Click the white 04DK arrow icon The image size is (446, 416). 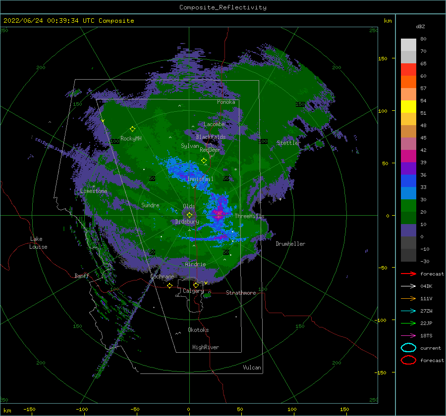(408, 286)
